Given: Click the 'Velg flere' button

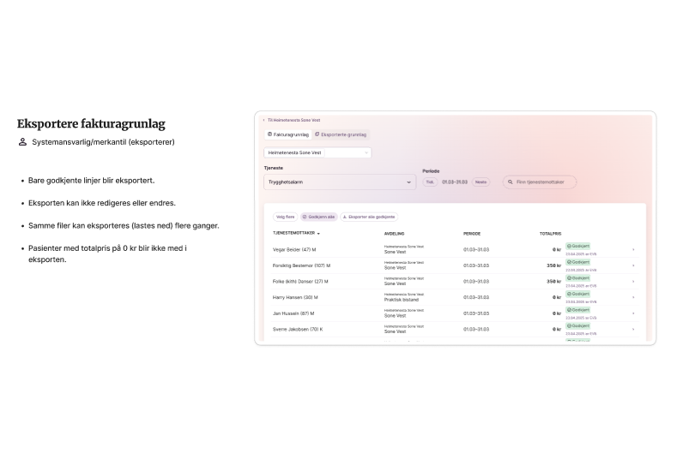Looking at the screenshot, I should pos(285,217).
